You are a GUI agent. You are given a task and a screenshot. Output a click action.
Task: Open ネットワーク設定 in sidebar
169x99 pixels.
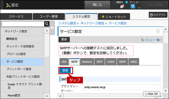click(x=22, y=31)
